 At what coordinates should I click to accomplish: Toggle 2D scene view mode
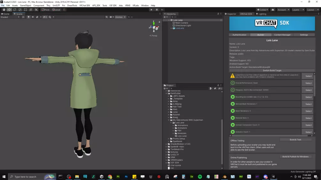(x=23, y=17)
